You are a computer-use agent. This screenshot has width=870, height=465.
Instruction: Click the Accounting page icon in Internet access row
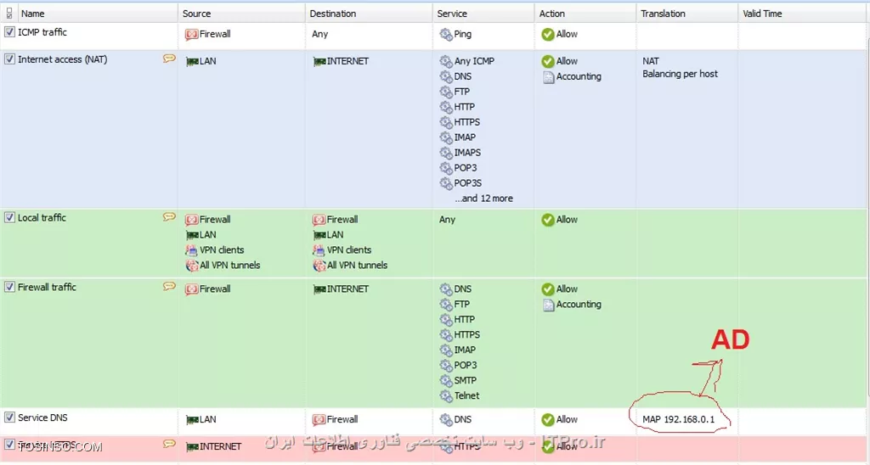(x=548, y=77)
